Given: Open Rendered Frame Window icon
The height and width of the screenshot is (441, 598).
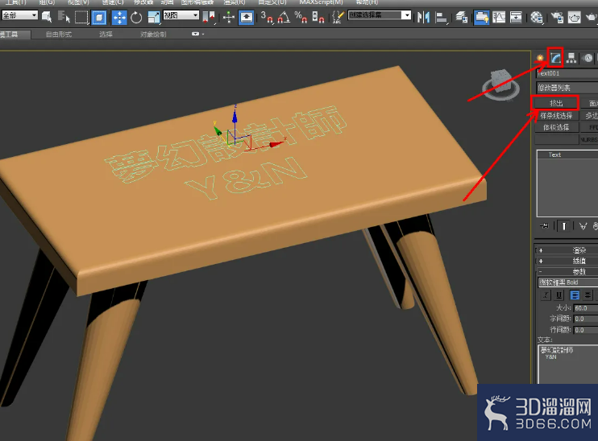Looking at the screenshot, I should pyautogui.click(x=574, y=18).
